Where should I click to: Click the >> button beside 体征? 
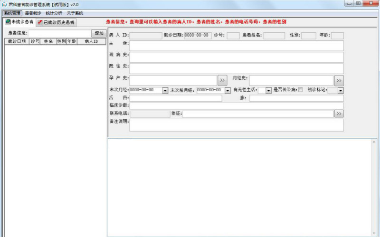click(x=339, y=114)
